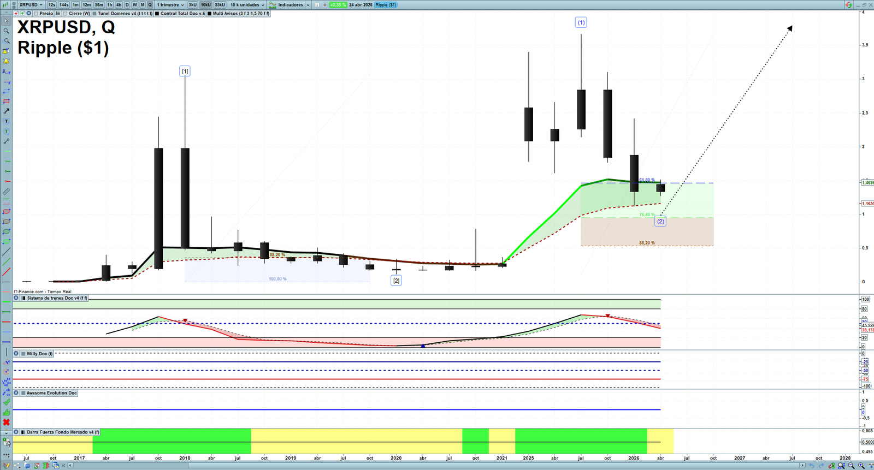The image size is (874, 470).
Task: Toggle Sistema de trenes Doc v4 visibility box
Action: (23, 298)
